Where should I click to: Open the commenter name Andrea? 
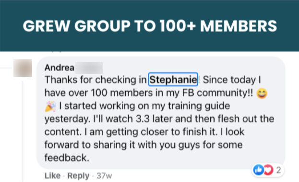point(60,68)
